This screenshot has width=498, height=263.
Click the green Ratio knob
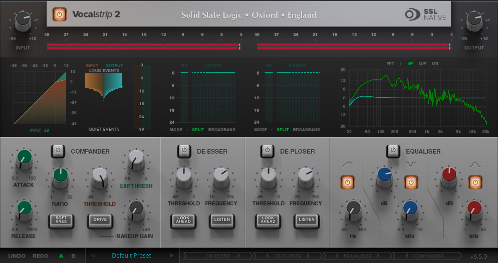60,177
